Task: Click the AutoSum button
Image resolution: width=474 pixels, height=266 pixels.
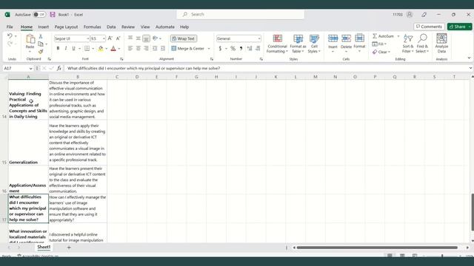Action: [384, 36]
